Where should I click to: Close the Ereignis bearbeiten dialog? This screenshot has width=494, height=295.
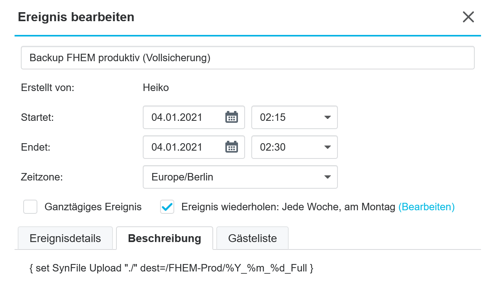coord(468,17)
